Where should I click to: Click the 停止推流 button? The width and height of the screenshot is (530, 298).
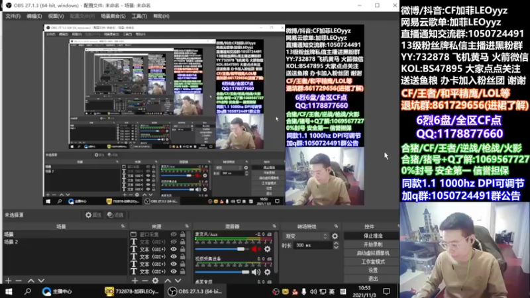pyautogui.click(x=373, y=236)
